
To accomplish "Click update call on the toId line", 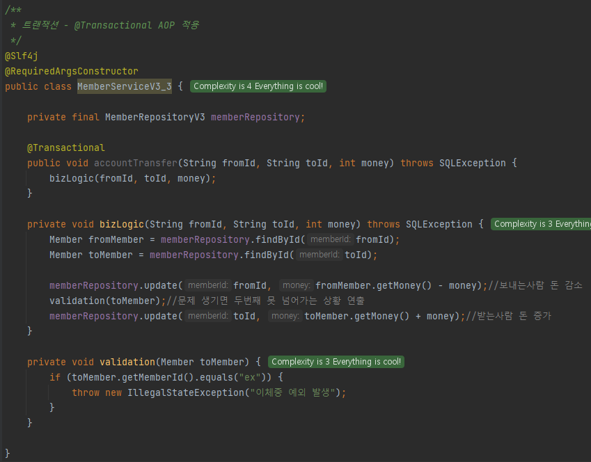I will pos(161,316).
